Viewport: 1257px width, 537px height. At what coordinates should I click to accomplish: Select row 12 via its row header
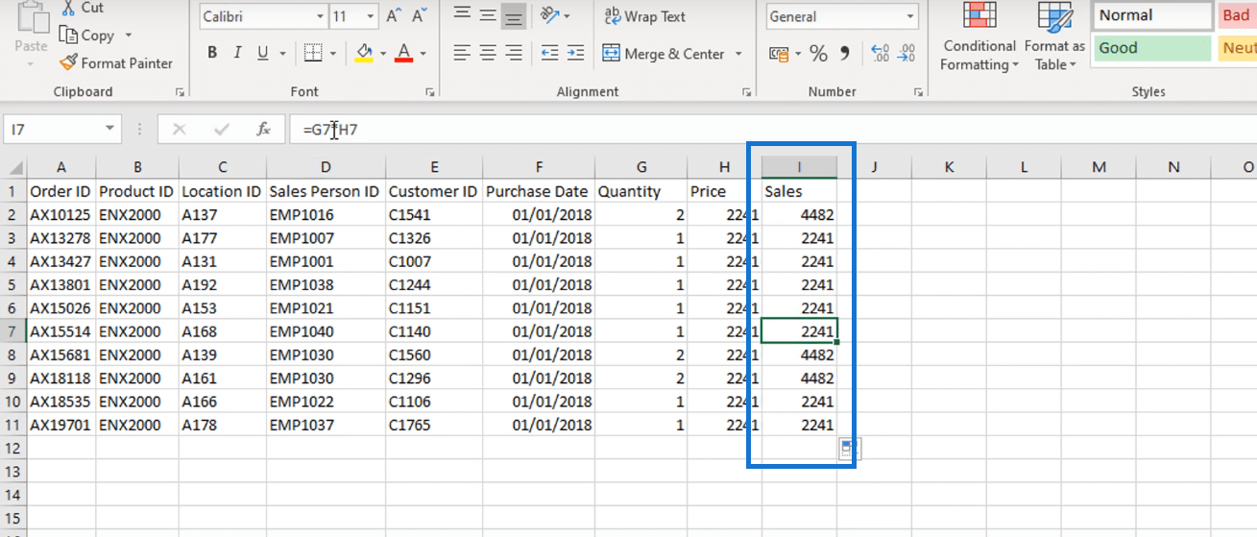(12, 448)
